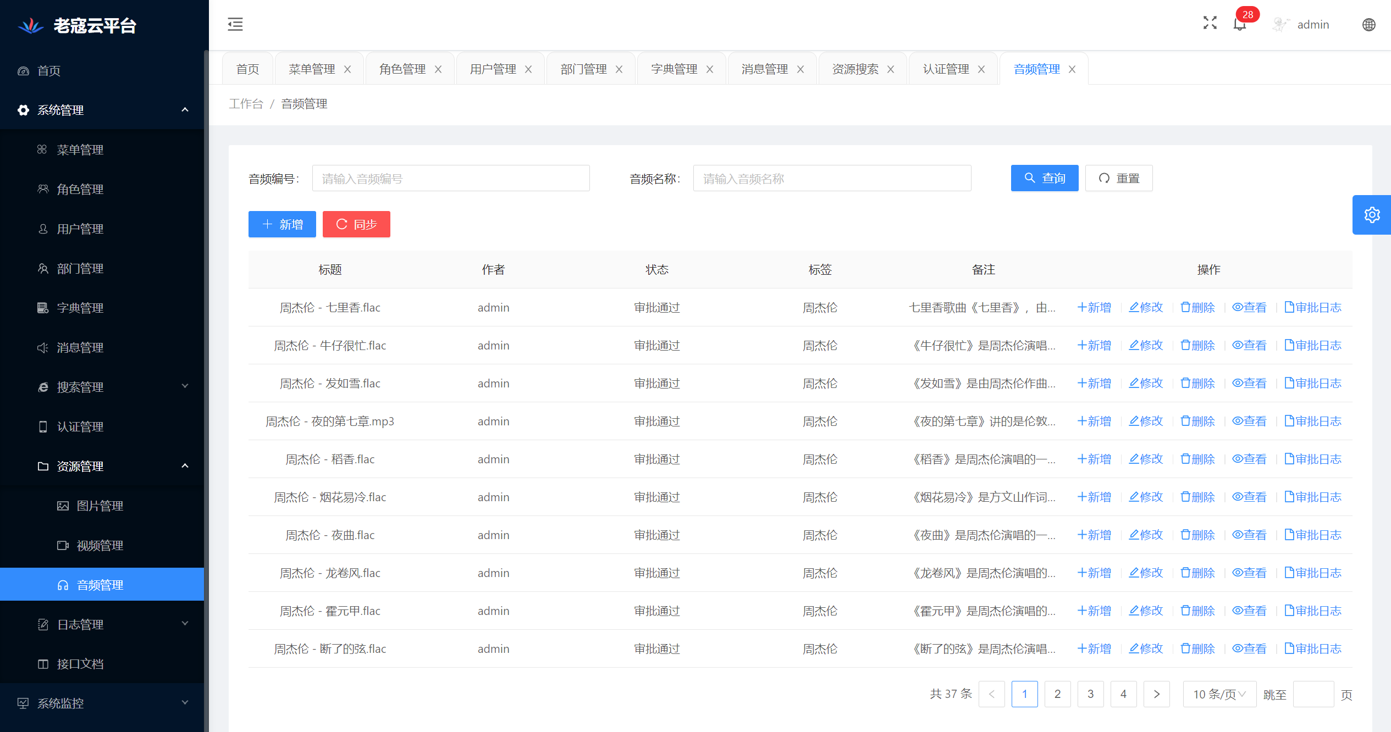Screen dimensions: 1391x732
Task: Open 审批日志 for 夜曲.flac
Action: (1312, 535)
